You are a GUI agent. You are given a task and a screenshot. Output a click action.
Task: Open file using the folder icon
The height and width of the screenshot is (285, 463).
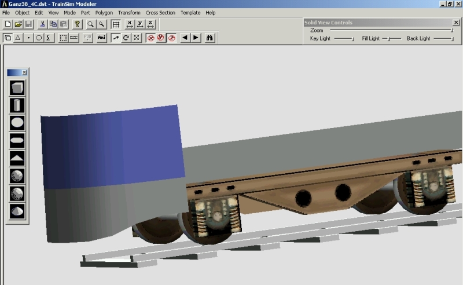18,24
